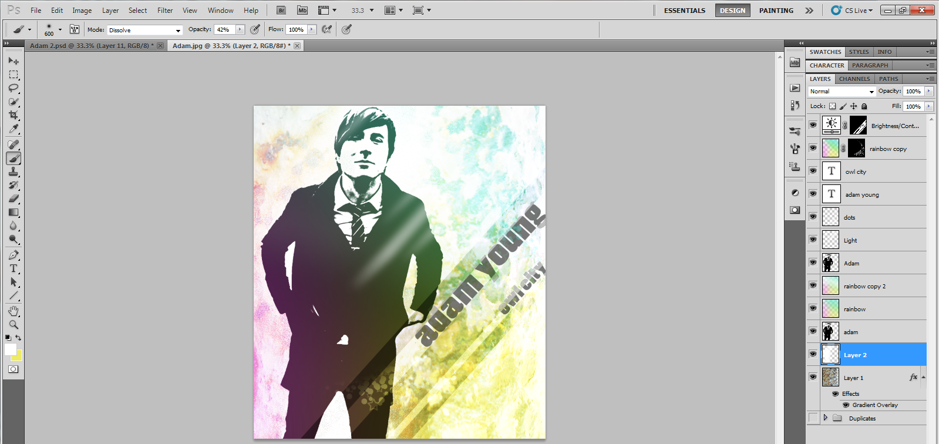Select the Zoom tool
This screenshot has height=444, width=939.
(x=14, y=324)
